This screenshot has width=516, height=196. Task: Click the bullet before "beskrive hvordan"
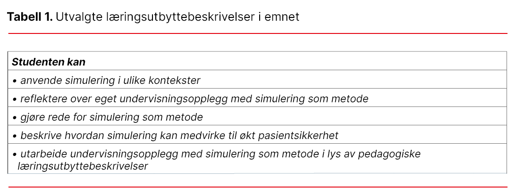[x=15, y=136]
